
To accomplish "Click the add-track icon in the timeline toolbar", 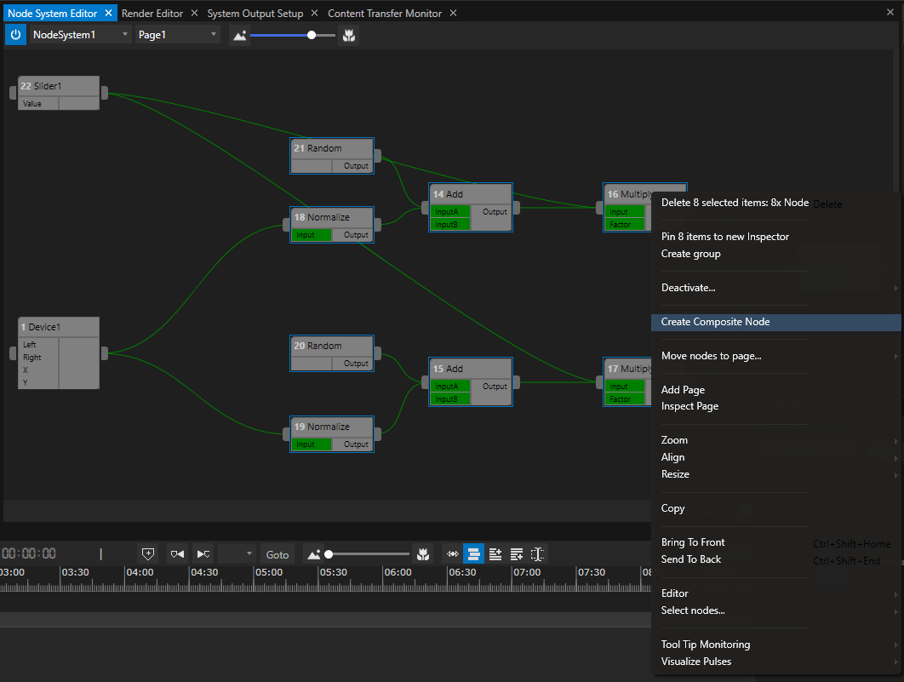I will [x=495, y=553].
